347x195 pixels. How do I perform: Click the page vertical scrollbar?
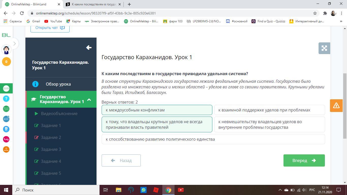[345, 106]
